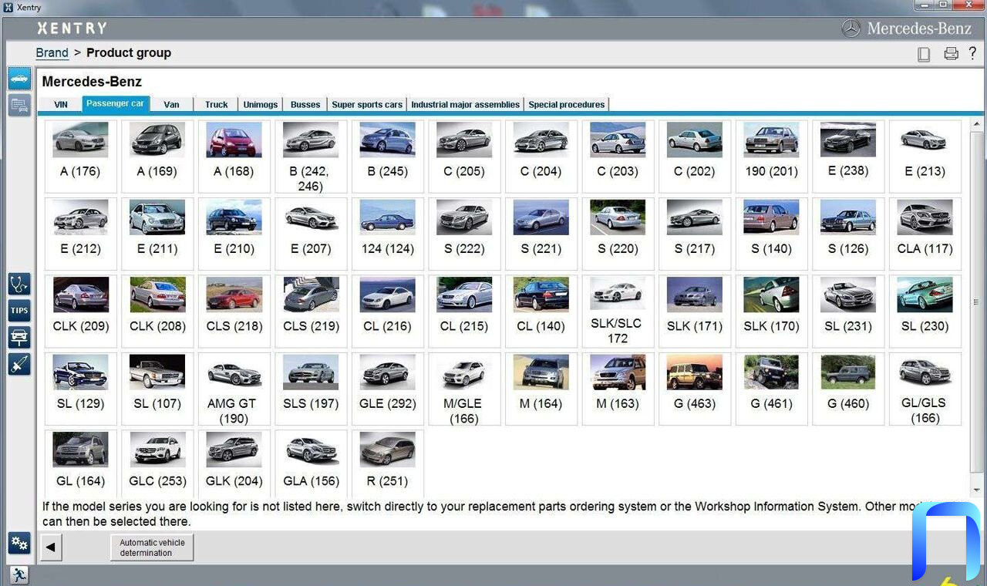The image size is (987, 586).
Task: Select model series A (176)
Action: pyautogui.click(x=80, y=157)
